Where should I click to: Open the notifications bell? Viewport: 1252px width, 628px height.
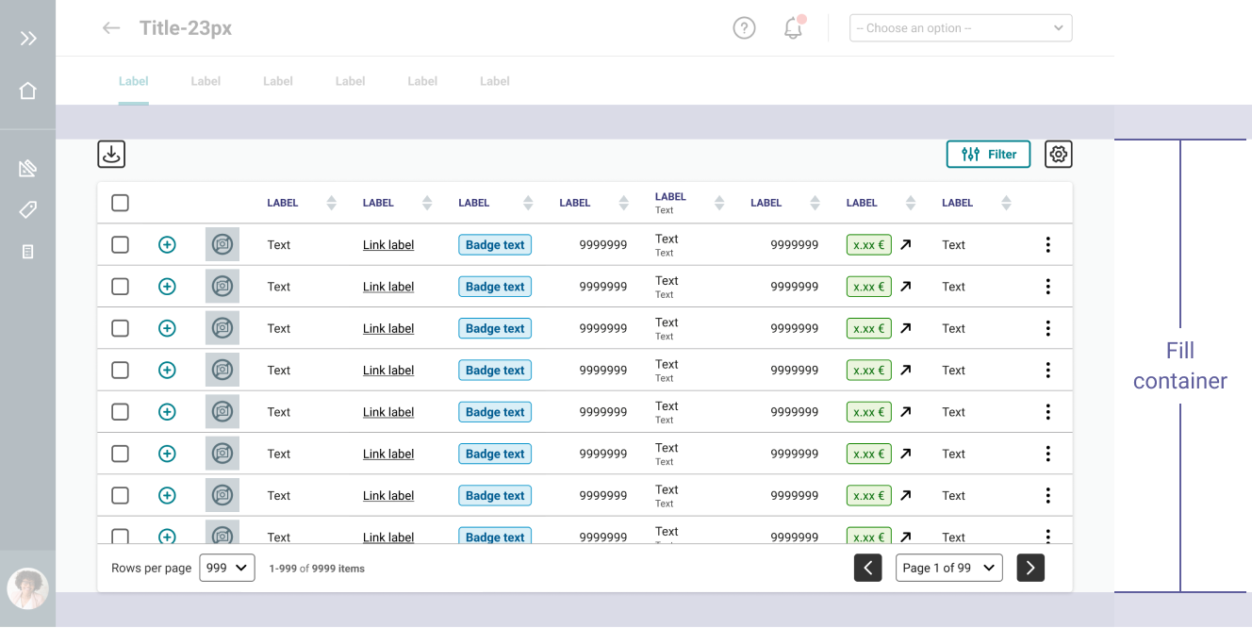(793, 28)
